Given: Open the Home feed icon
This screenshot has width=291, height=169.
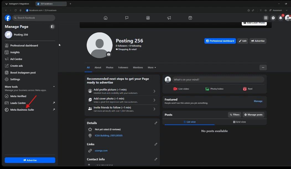Looking at the screenshot, I should [106, 18].
